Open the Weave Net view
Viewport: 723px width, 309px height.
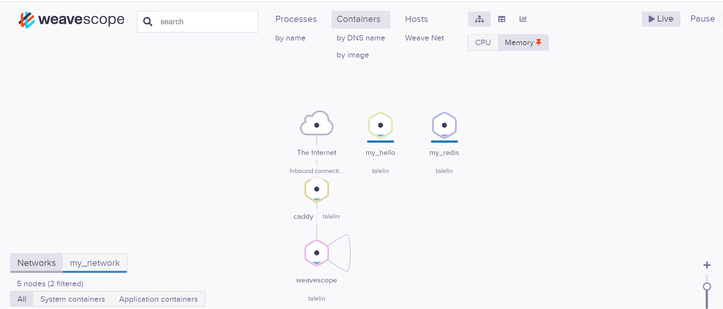(x=424, y=38)
